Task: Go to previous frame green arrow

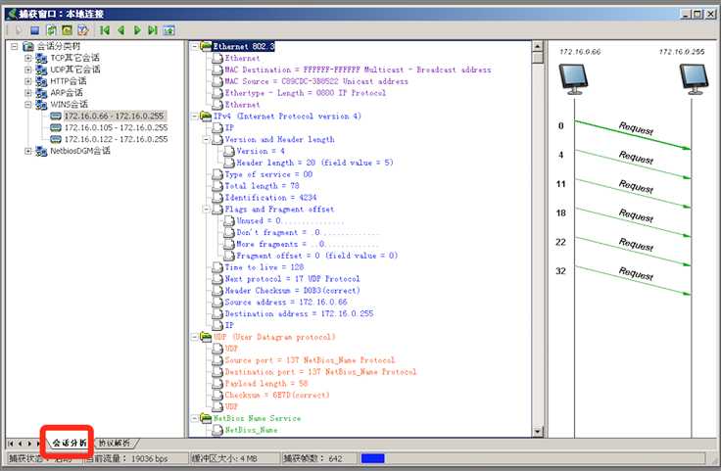Action: coord(121,30)
